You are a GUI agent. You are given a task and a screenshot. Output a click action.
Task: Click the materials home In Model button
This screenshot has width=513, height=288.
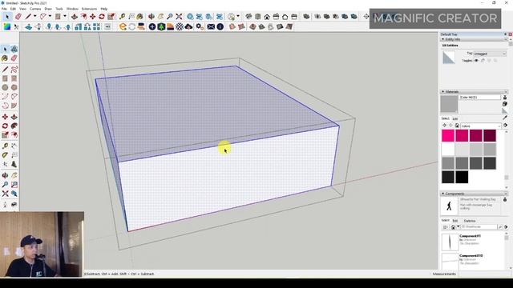point(457,126)
